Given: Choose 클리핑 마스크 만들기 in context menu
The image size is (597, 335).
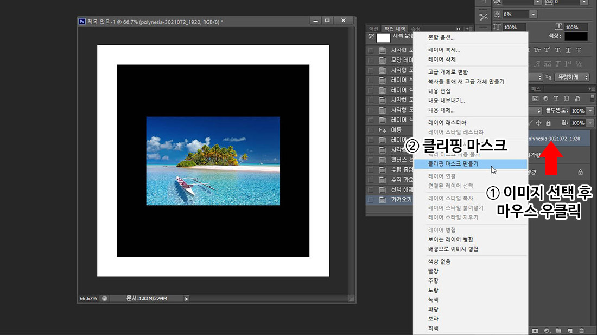Looking at the screenshot, I should point(470,164).
